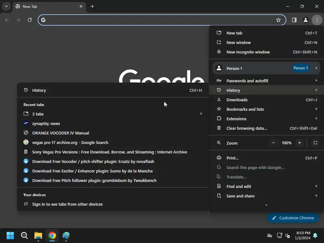Expand Bookmarks and lists submenu
The width and height of the screenshot is (324, 243).
pyautogui.click(x=266, y=109)
